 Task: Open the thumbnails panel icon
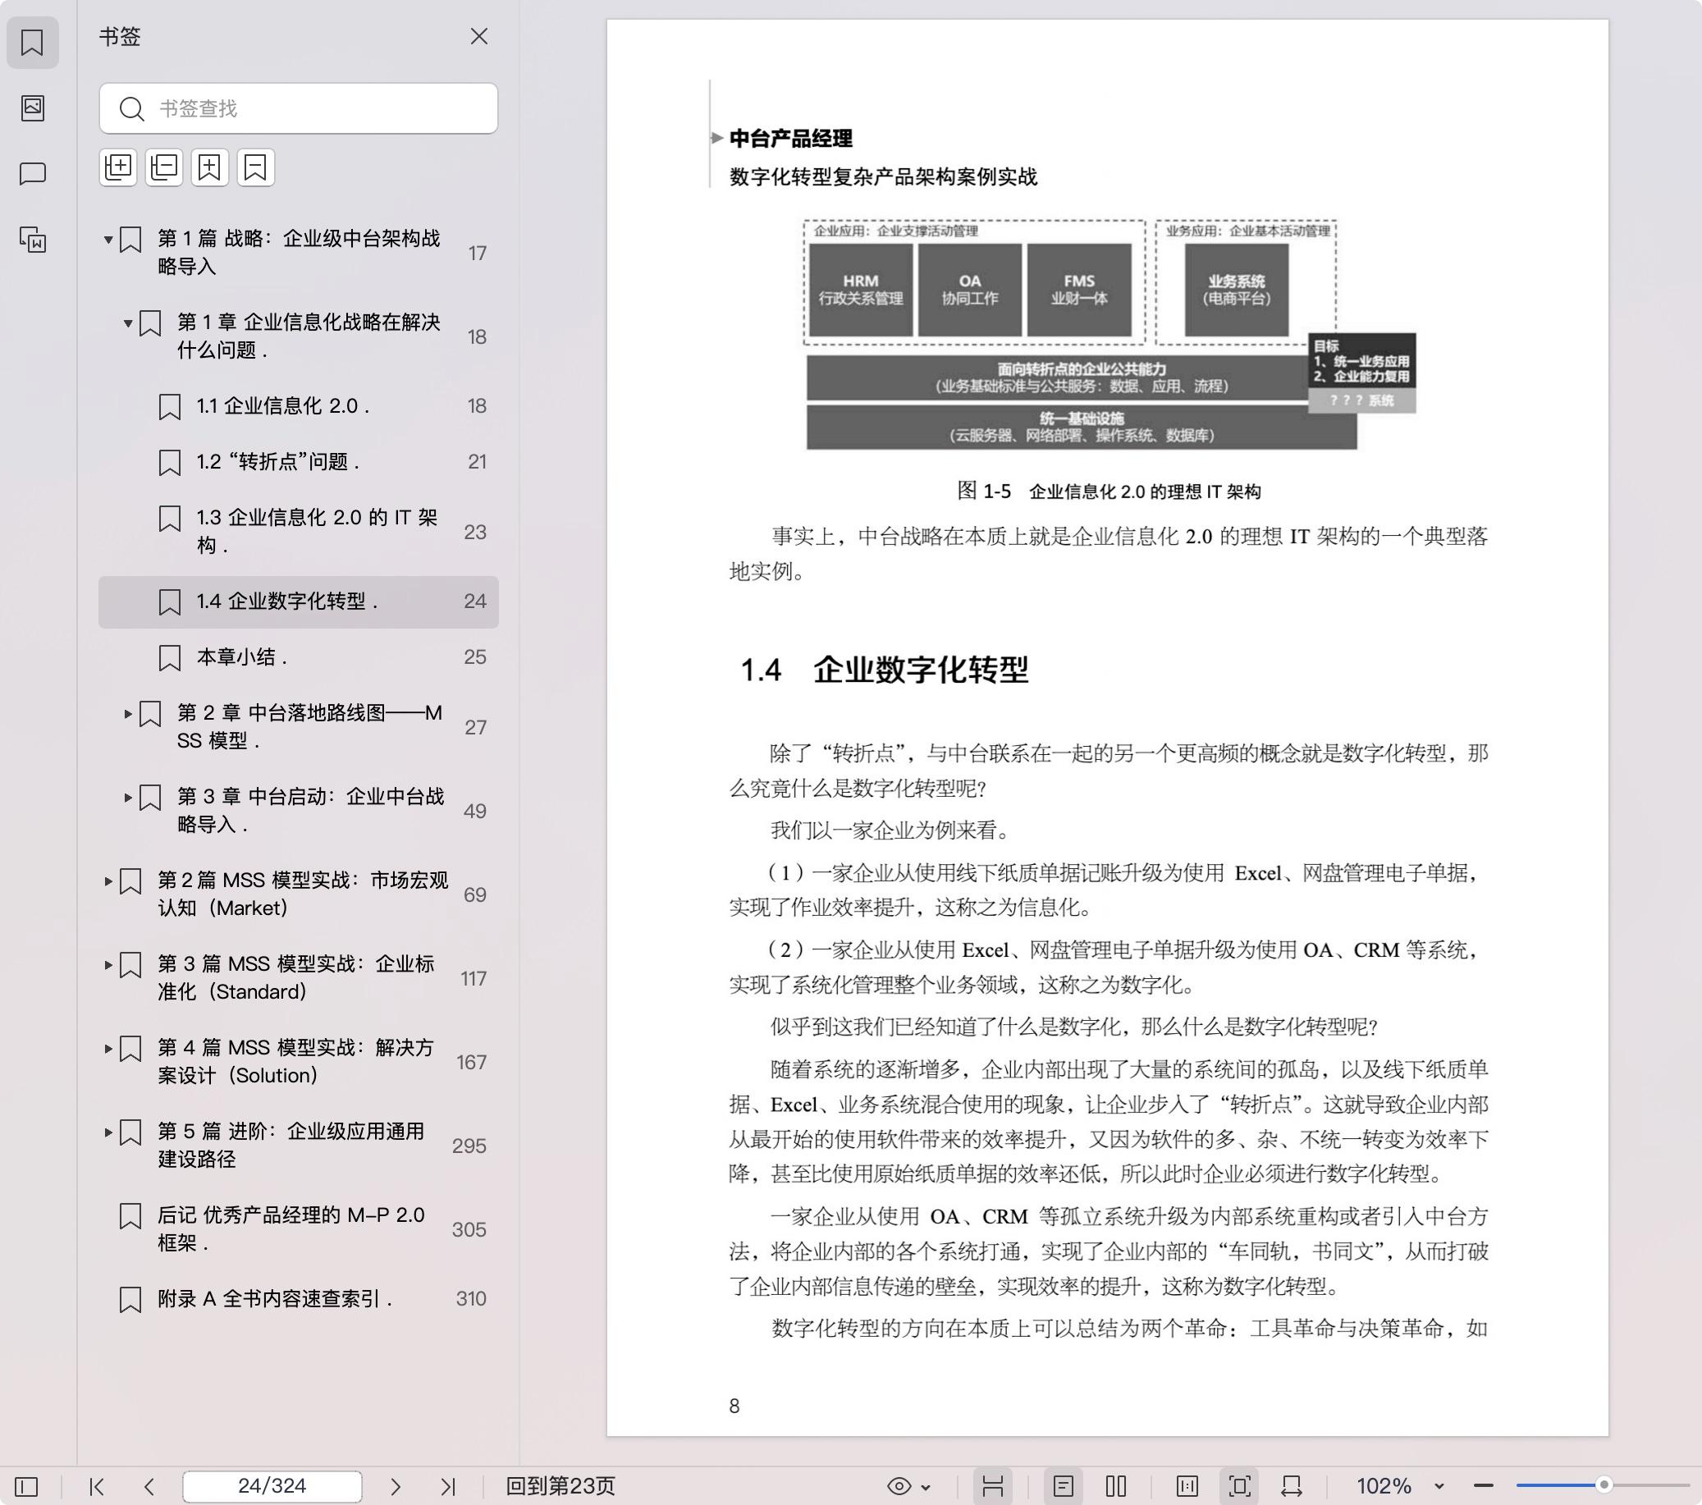pyautogui.click(x=33, y=107)
